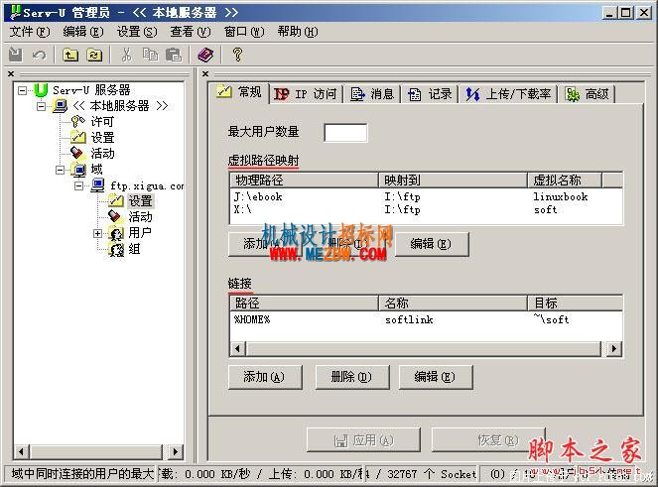Switch to the 高级 tab
The image size is (658, 487).
coord(588,94)
